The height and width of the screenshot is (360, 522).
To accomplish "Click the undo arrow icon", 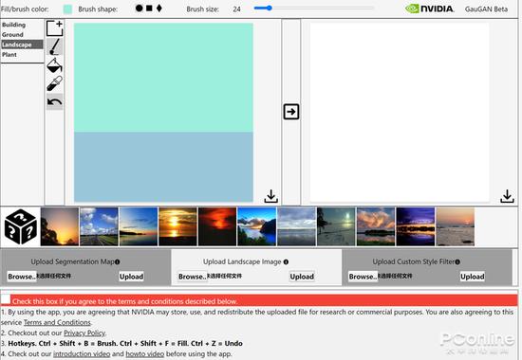I will coord(55,102).
